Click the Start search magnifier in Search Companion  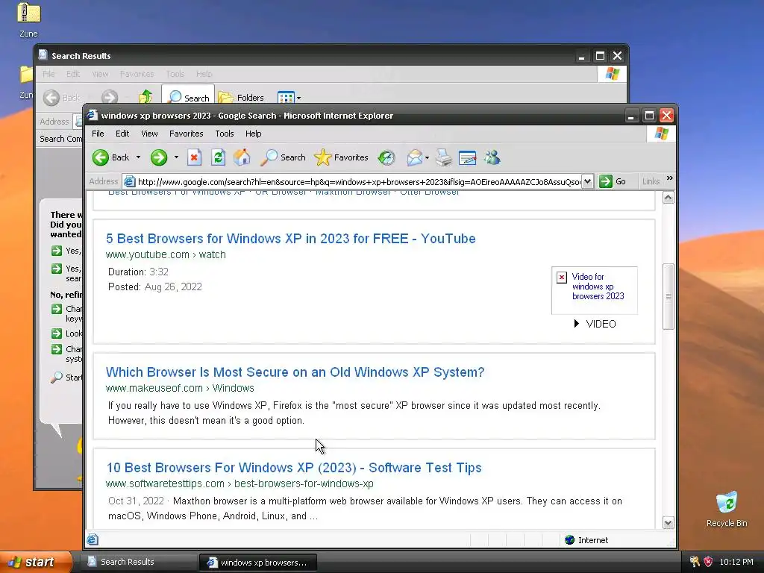(x=57, y=377)
